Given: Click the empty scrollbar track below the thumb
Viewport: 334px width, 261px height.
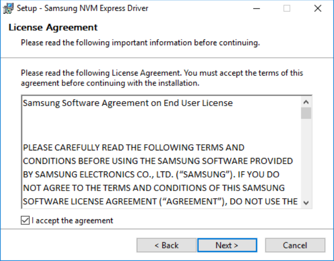Looking at the screenshot, I should point(306,158).
